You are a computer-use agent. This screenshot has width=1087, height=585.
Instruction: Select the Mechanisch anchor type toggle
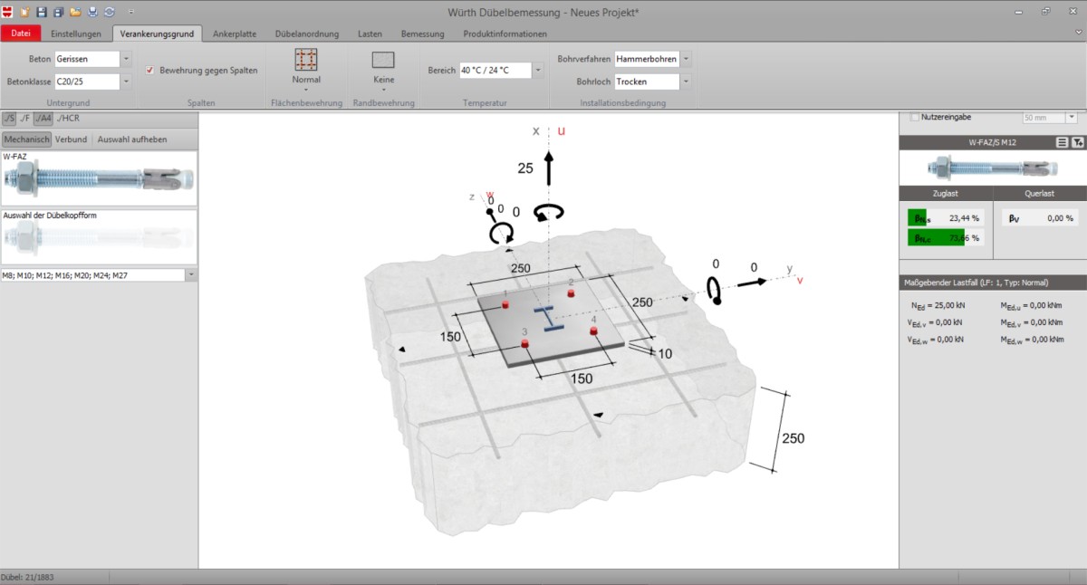tap(26, 139)
